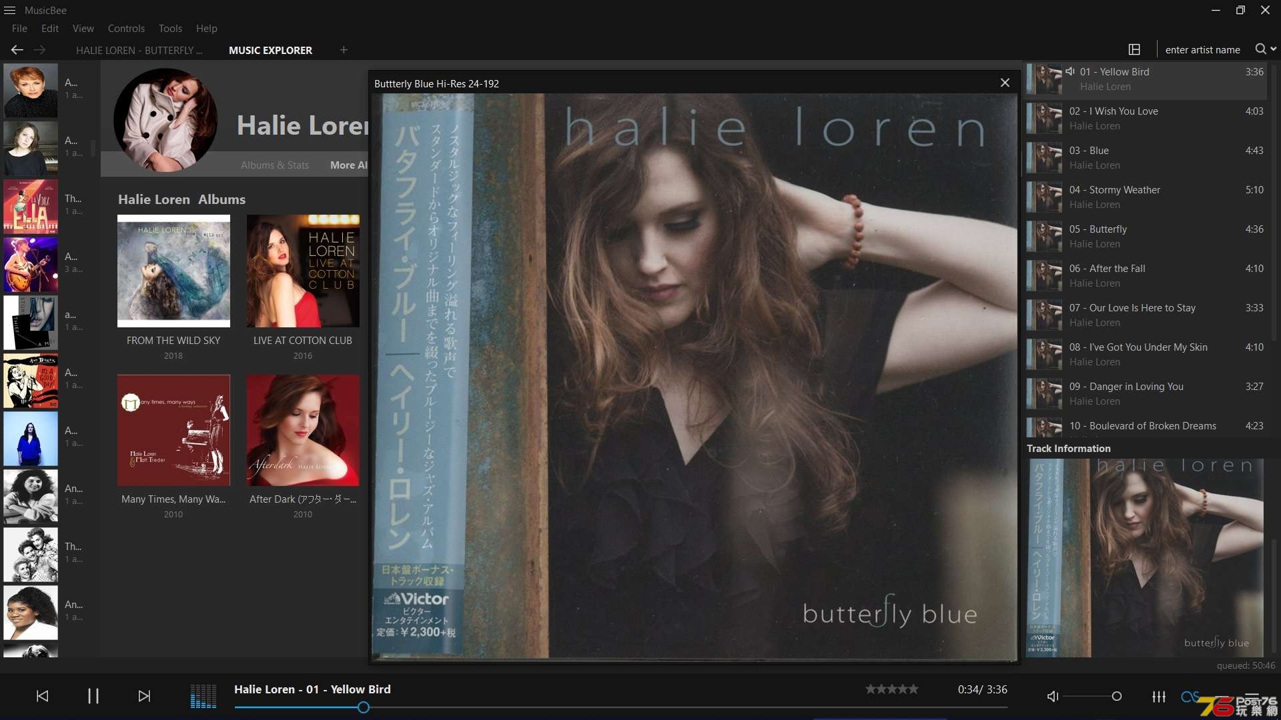
Task: Select track 10 - Boulevard of Broken Dreams
Action: [x=1146, y=427]
